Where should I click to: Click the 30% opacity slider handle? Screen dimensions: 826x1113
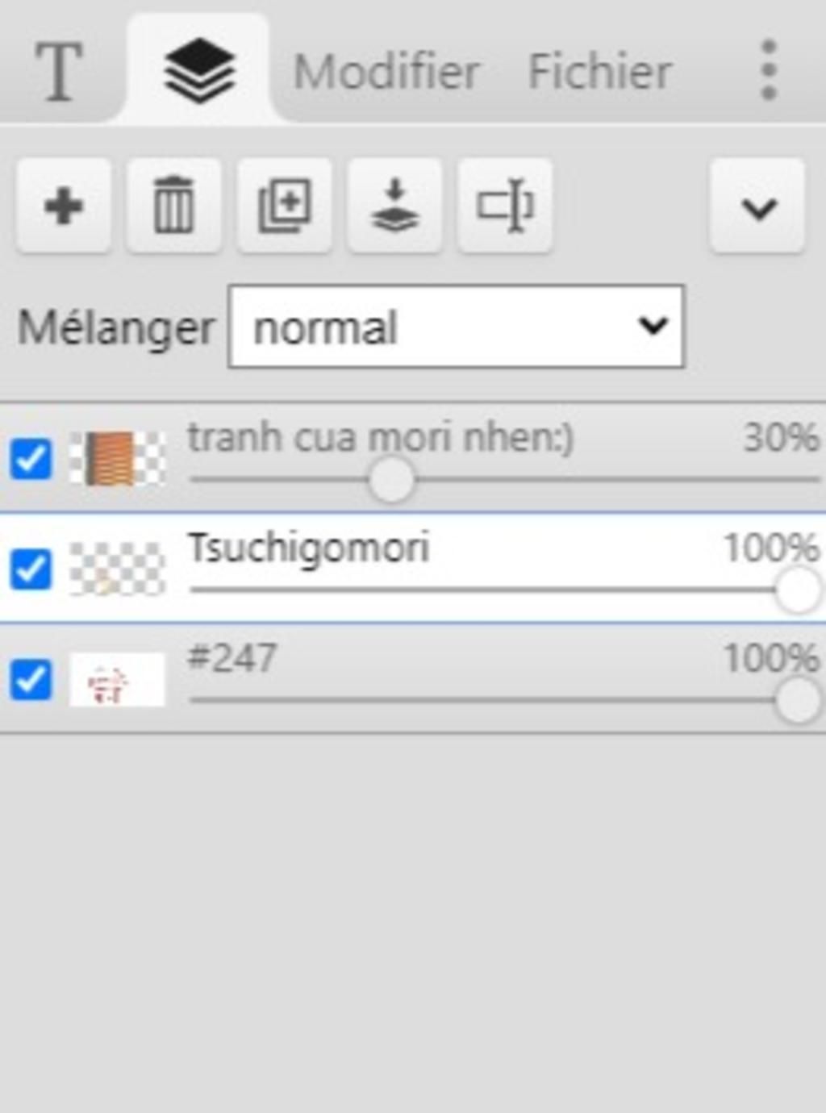391,480
